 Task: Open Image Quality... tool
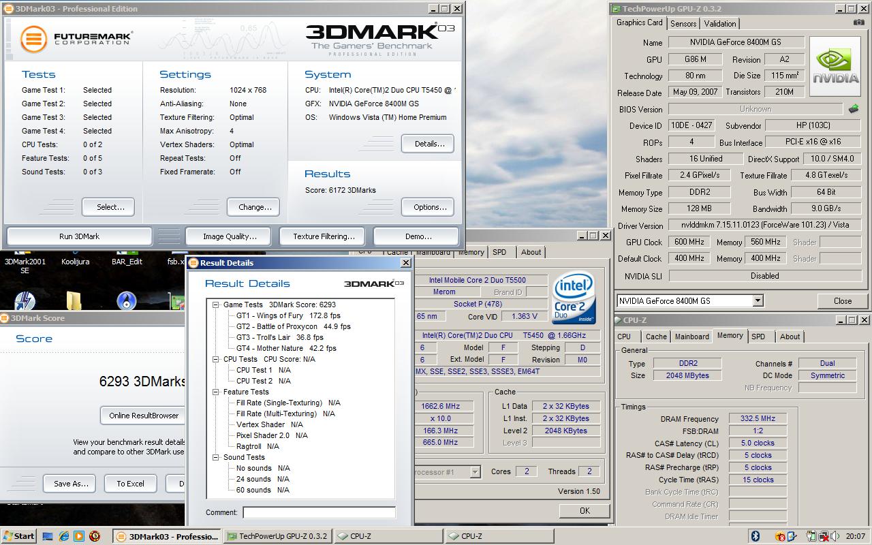point(230,236)
